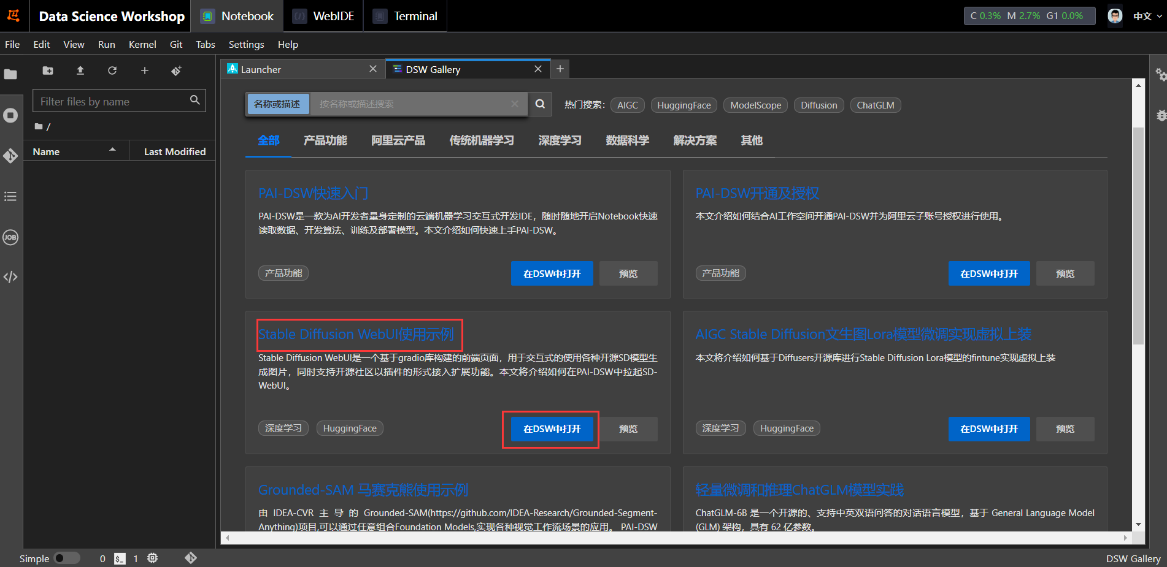The image size is (1167, 567).
Task: Open the file browser sidebar folder icon
Action: point(10,74)
